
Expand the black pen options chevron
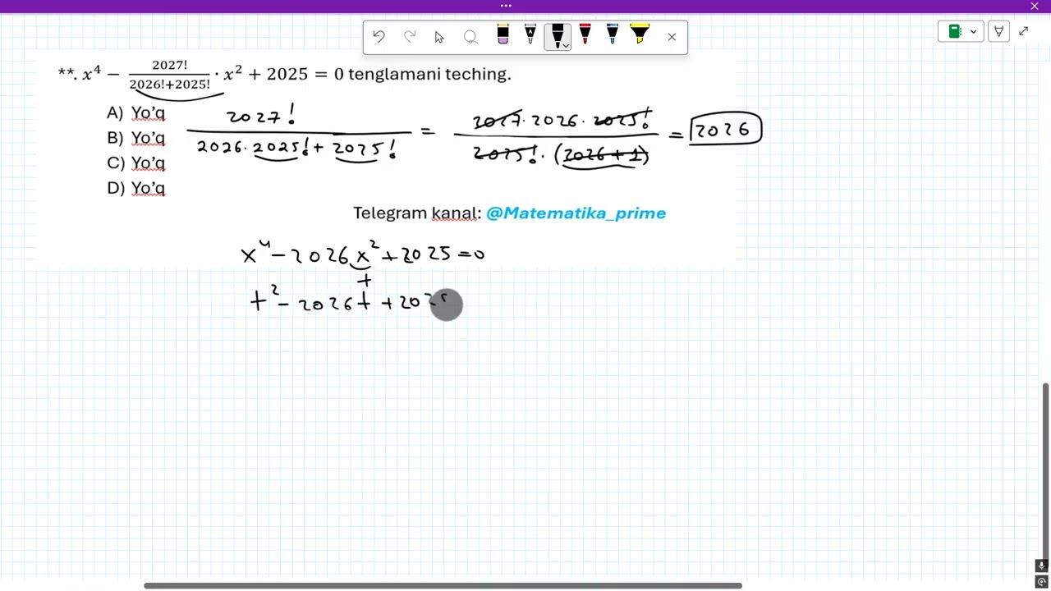(566, 45)
